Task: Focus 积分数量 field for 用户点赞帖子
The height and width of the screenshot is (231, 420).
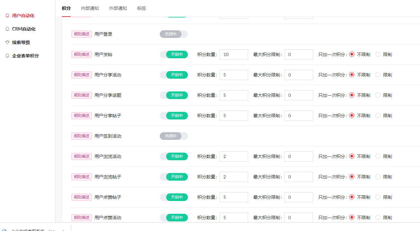Action: pos(234,197)
